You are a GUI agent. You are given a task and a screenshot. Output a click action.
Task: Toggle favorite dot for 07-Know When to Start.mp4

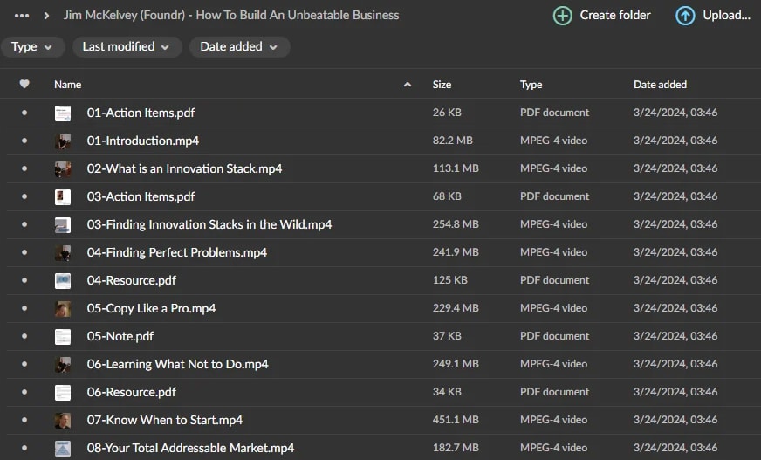(x=24, y=420)
